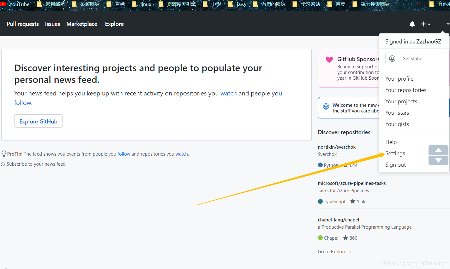Open the 破解网站 bookmark folder
Image resolution: width=450 pixels, height=269 pixels.
point(86,4)
